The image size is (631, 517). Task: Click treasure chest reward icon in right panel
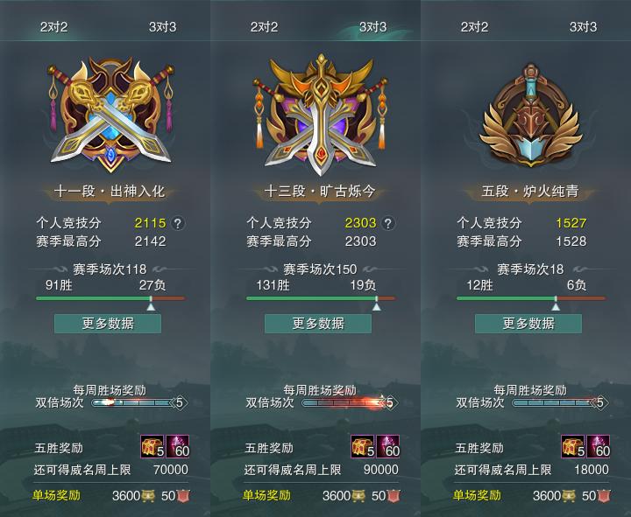coord(573,446)
